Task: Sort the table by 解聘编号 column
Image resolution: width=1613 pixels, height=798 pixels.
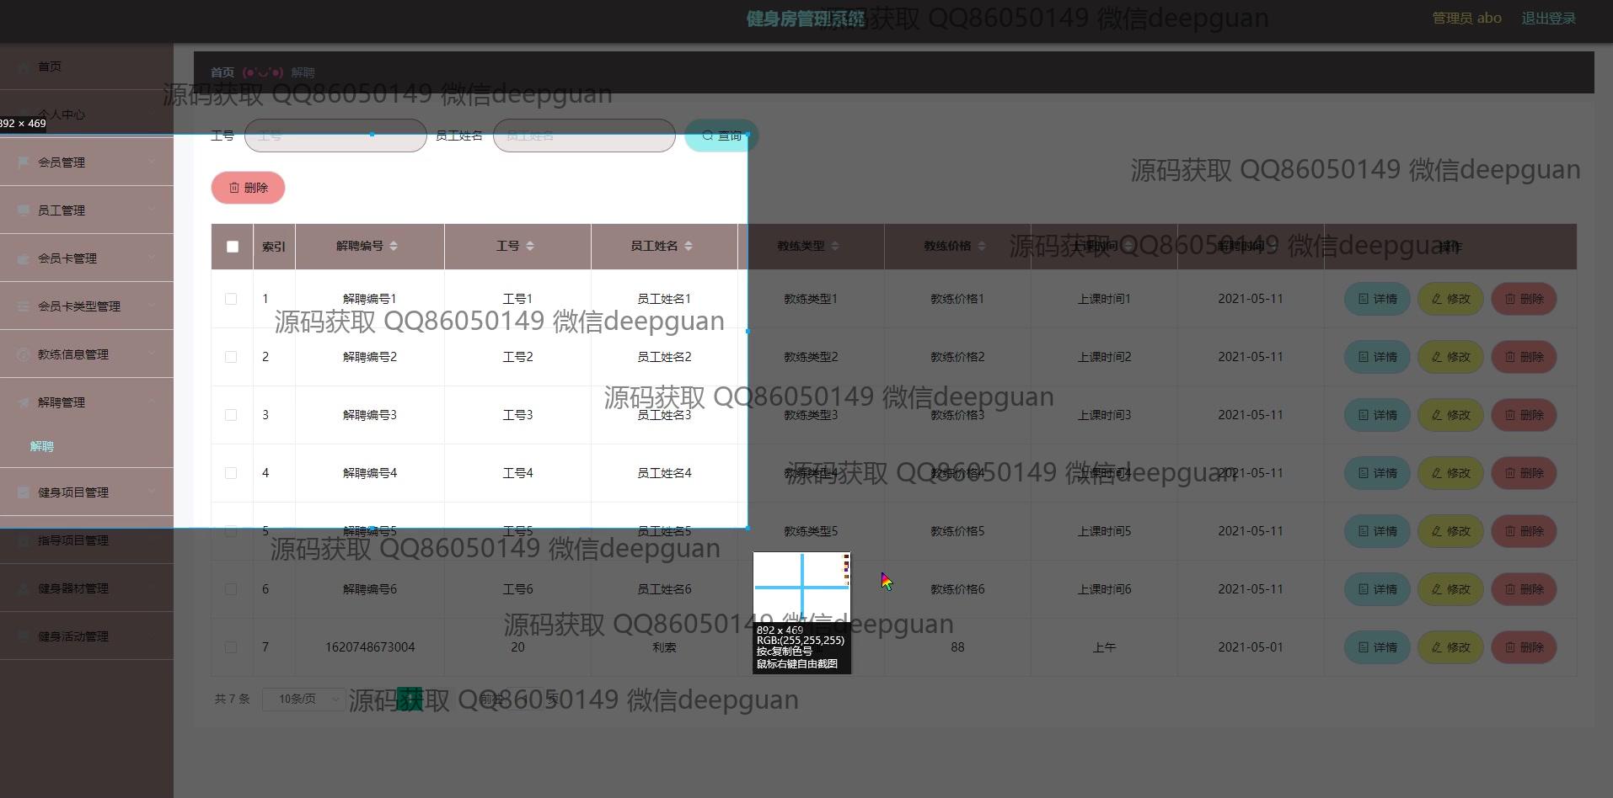Action: 394,246
